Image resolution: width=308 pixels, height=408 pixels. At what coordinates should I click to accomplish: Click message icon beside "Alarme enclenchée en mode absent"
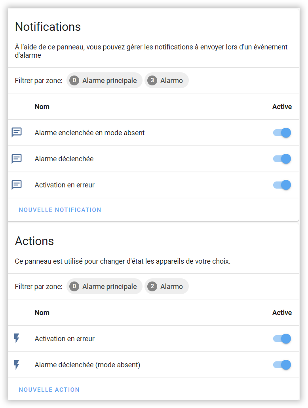17,132
